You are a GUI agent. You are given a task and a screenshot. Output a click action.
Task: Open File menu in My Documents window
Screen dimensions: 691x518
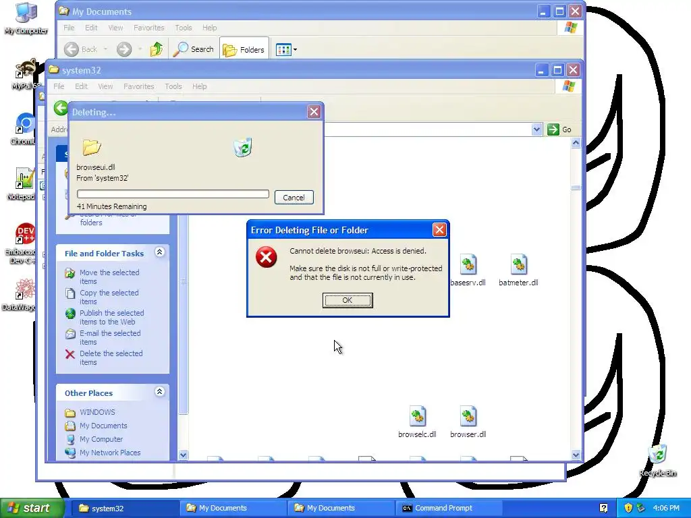pyautogui.click(x=69, y=28)
